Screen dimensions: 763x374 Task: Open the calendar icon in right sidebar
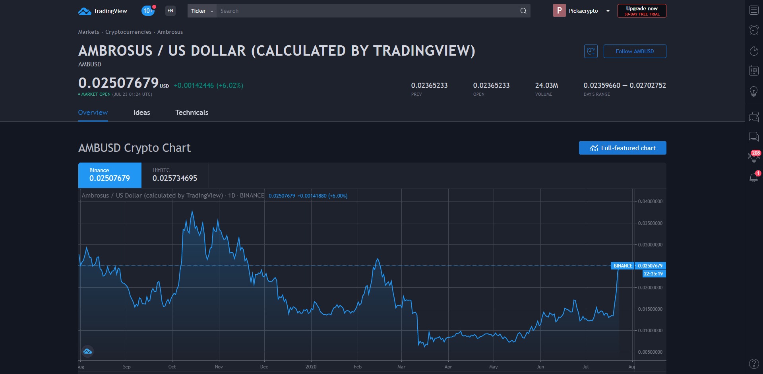point(754,70)
